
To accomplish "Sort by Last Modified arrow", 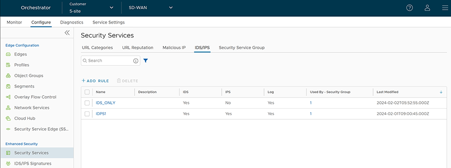I will pos(441,92).
